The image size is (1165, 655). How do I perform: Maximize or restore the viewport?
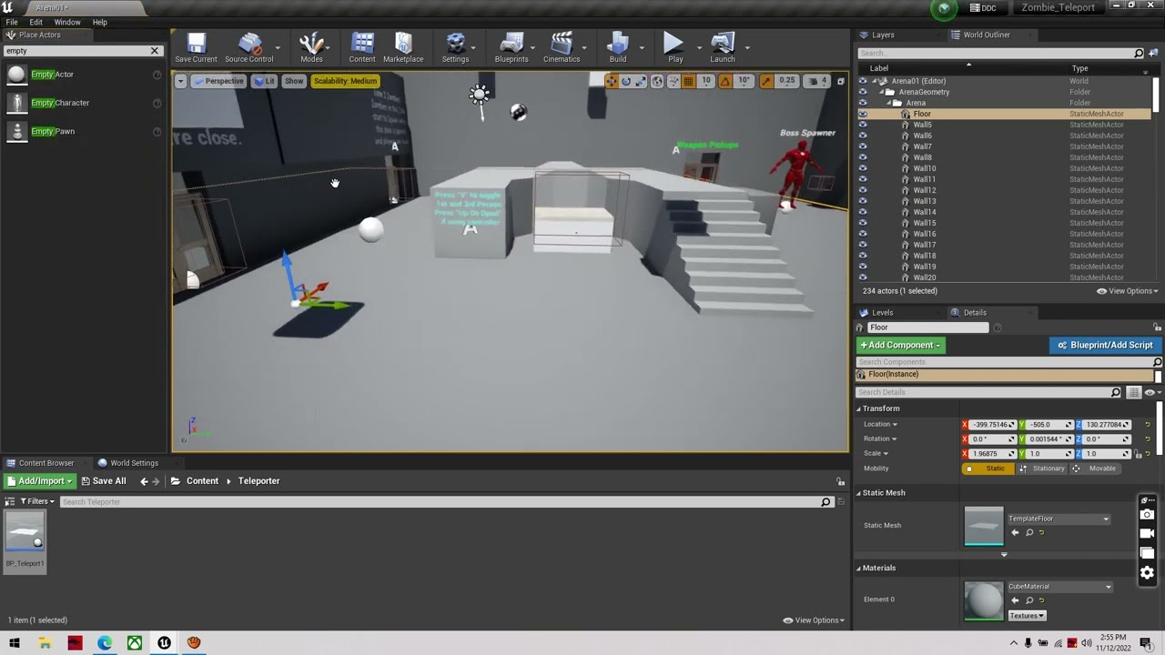click(840, 81)
